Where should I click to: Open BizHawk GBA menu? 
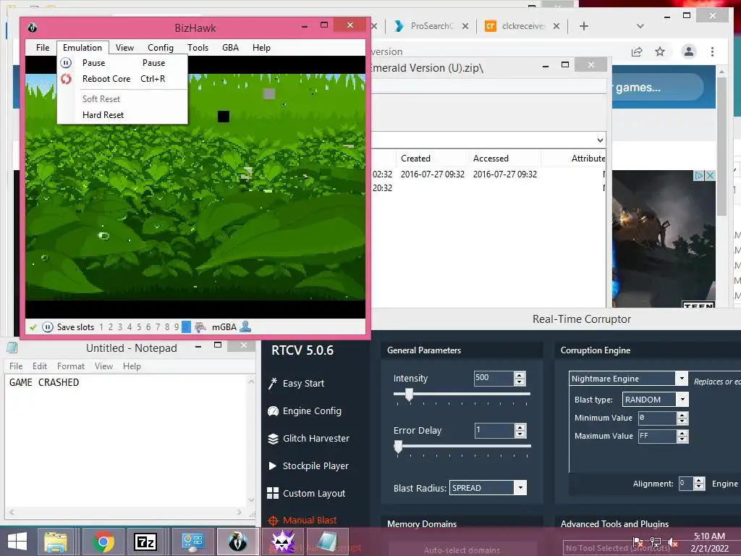tap(230, 47)
